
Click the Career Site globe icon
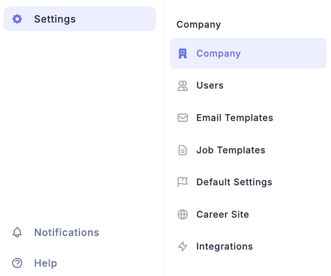[x=183, y=214]
